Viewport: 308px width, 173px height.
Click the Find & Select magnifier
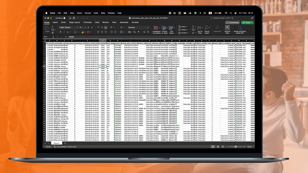207,30
